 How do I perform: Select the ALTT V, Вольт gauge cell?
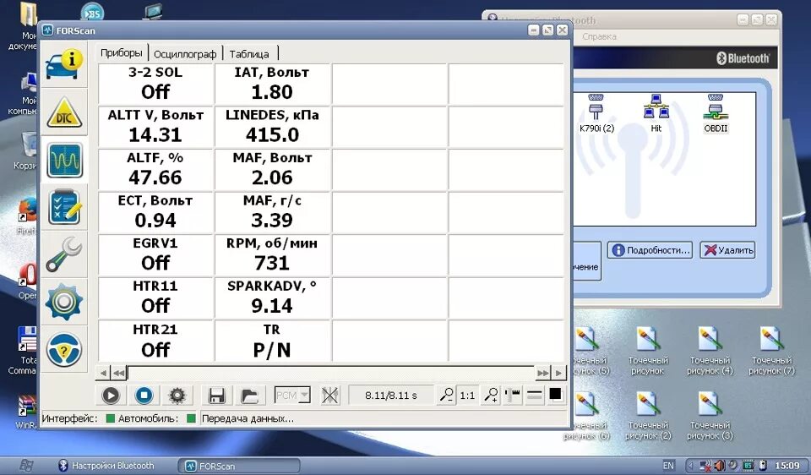point(155,127)
